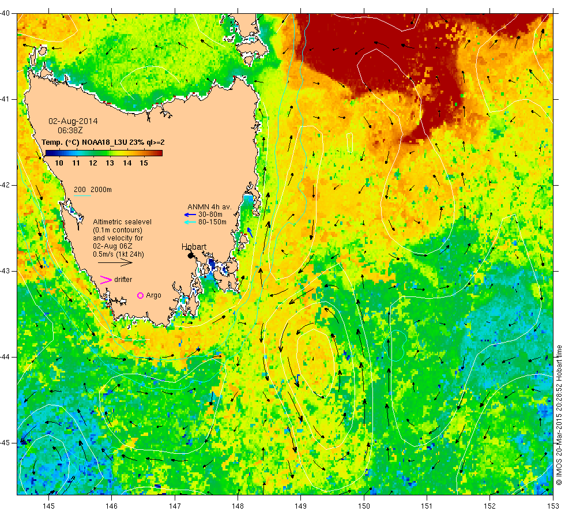This screenshot has width=565, height=519.
Task: Click the magenta drifter arrowhead symbol
Action: pos(106,280)
